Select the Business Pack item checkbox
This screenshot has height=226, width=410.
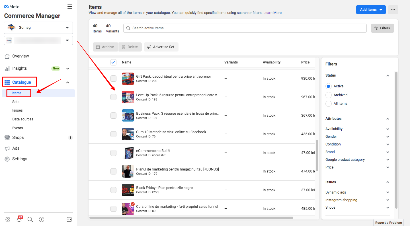pyautogui.click(x=113, y=116)
